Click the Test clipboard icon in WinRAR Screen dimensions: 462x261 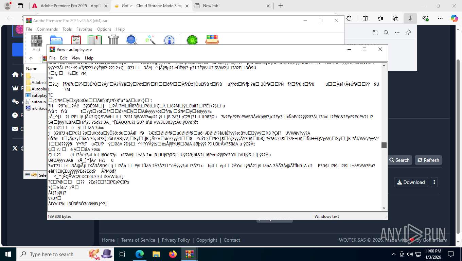tap(76, 40)
